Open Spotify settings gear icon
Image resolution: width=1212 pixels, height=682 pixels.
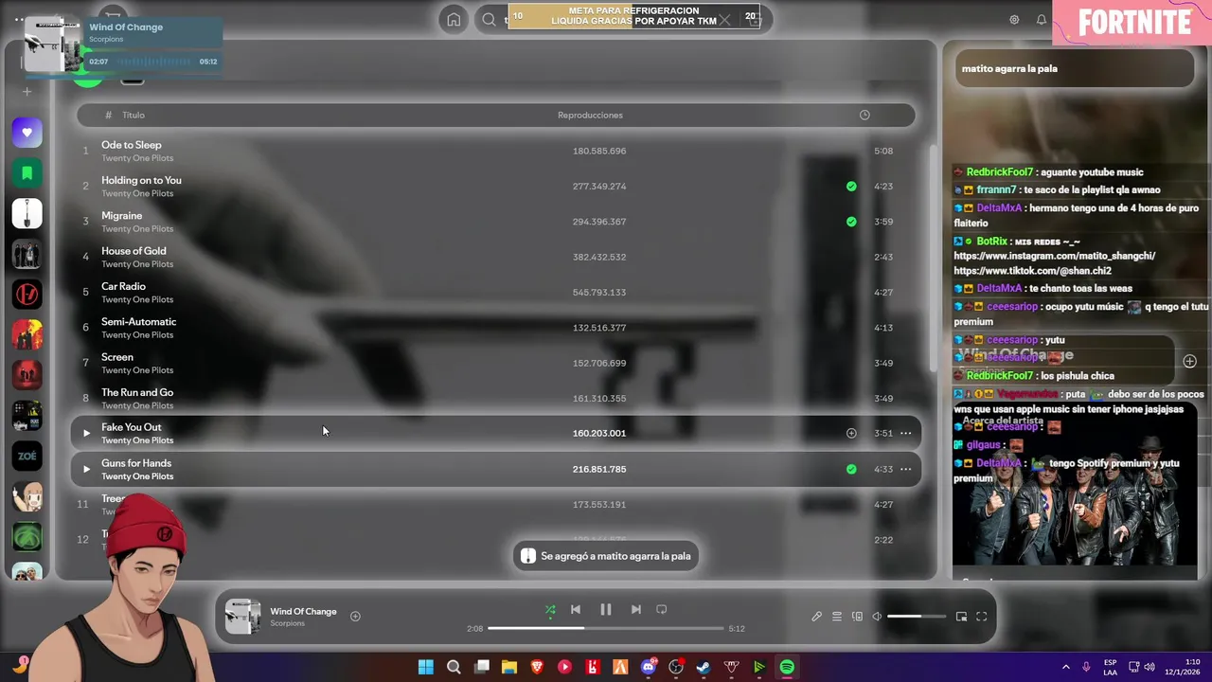point(1014,19)
